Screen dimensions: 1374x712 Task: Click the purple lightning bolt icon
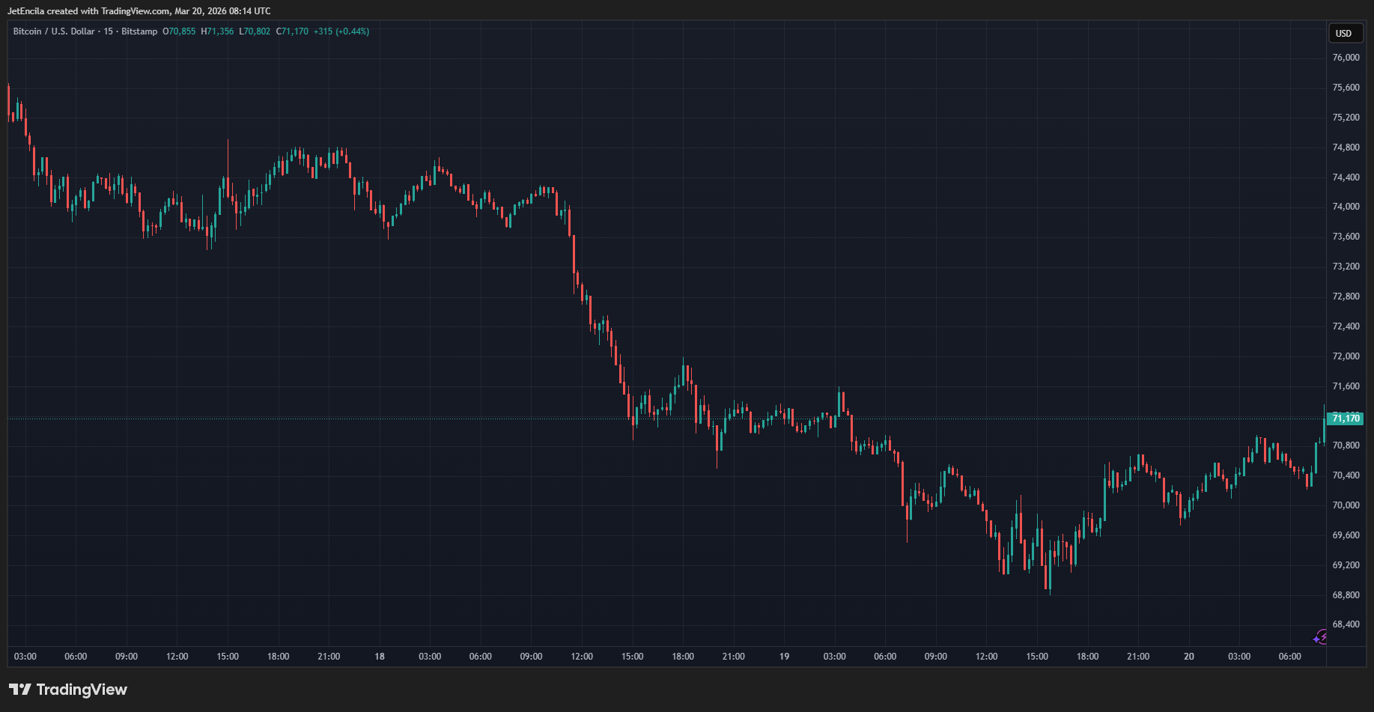[x=1320, y=637]
